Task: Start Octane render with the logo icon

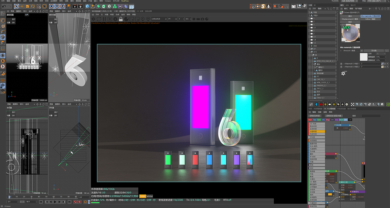Action: 93,19
